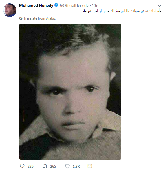Open Mohamed Henedy's profile avatar
The width and height of the screenshot is (165, 170).
pos(10,10)
